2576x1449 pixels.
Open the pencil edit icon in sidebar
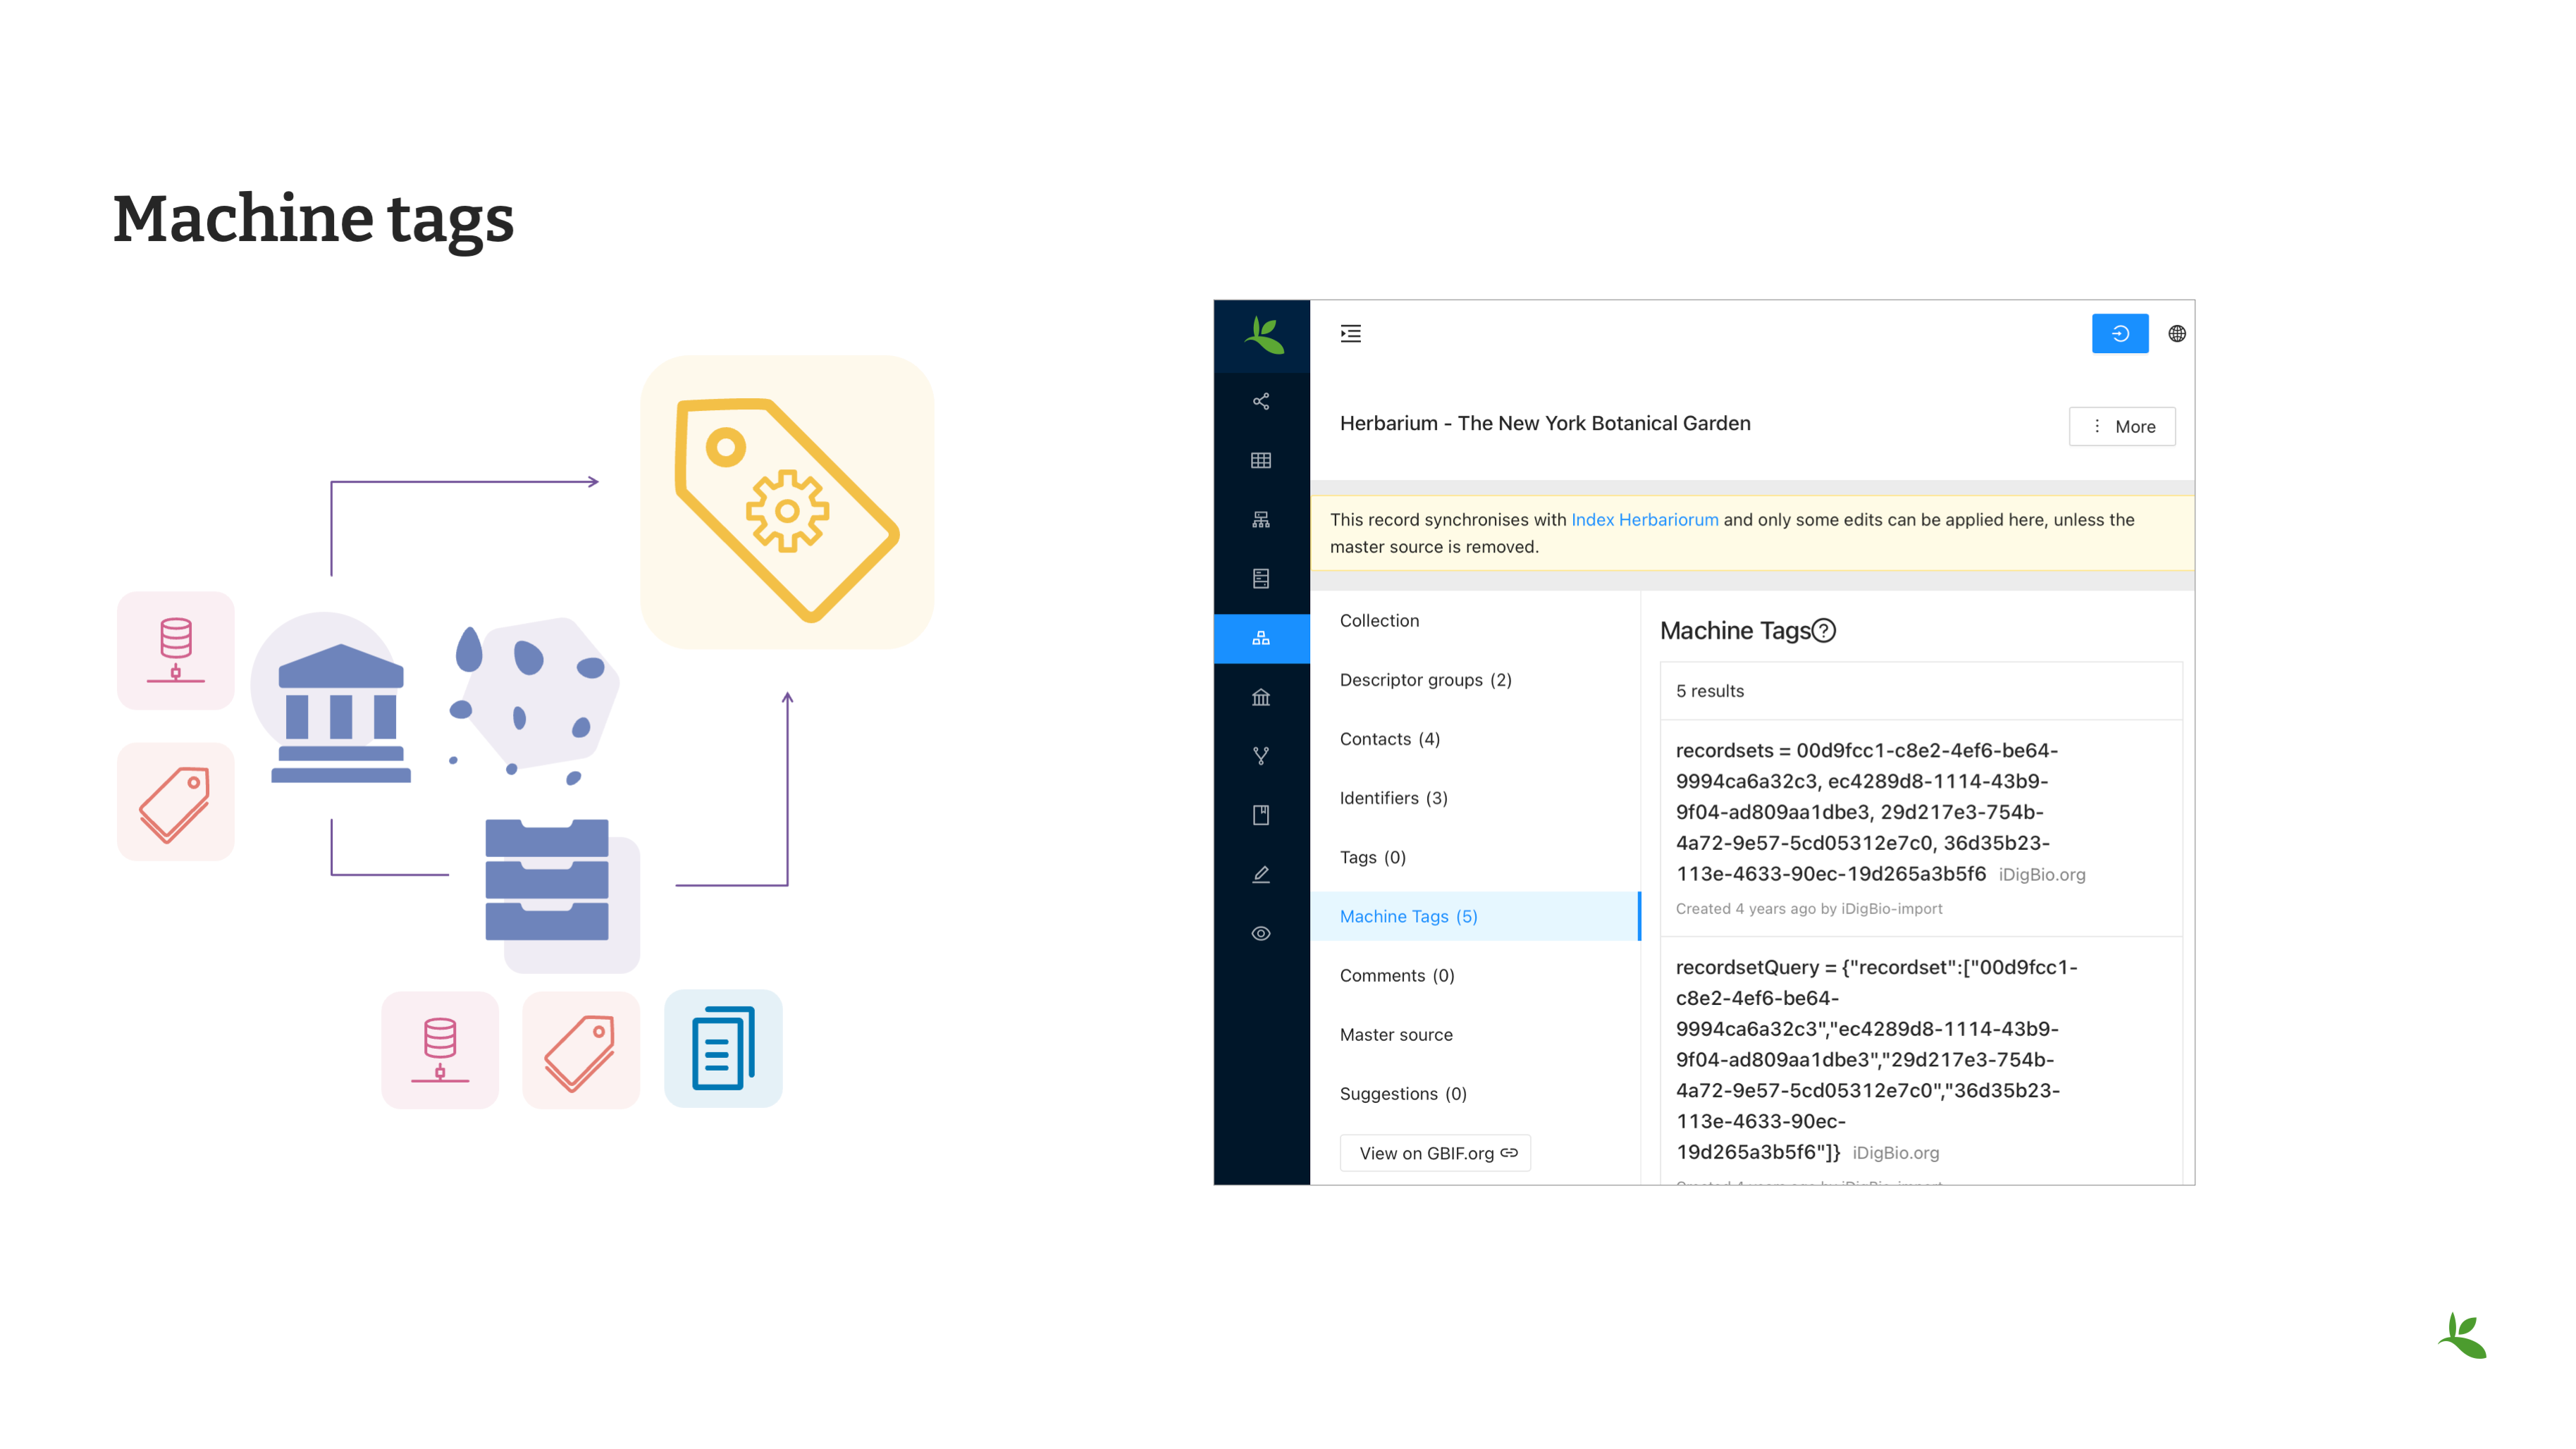tap(1261, 874)
